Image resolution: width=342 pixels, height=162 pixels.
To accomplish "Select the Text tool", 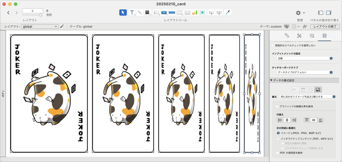I will tap(132, 12).
